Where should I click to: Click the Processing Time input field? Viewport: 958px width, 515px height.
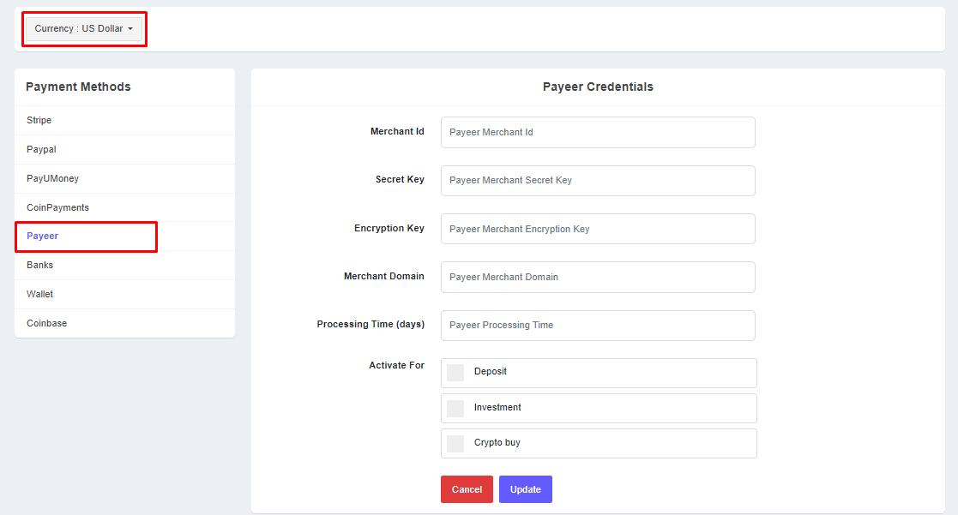(x=598, y=326)
